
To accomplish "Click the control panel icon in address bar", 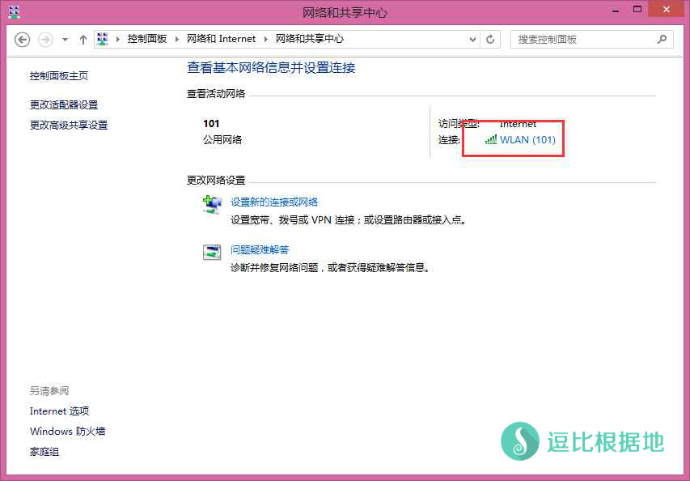I will pos(103,39).
